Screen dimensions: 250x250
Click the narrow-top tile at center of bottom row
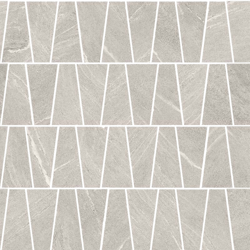(x=117, y=220)
